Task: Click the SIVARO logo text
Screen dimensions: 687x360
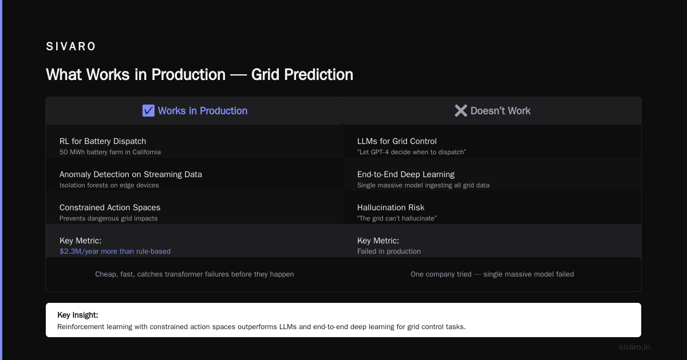Action: 71,47
